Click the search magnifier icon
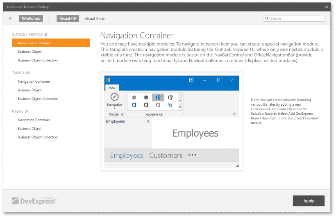Screen dimensions: 336x218 pyautogui.click(x=267, y=18)
